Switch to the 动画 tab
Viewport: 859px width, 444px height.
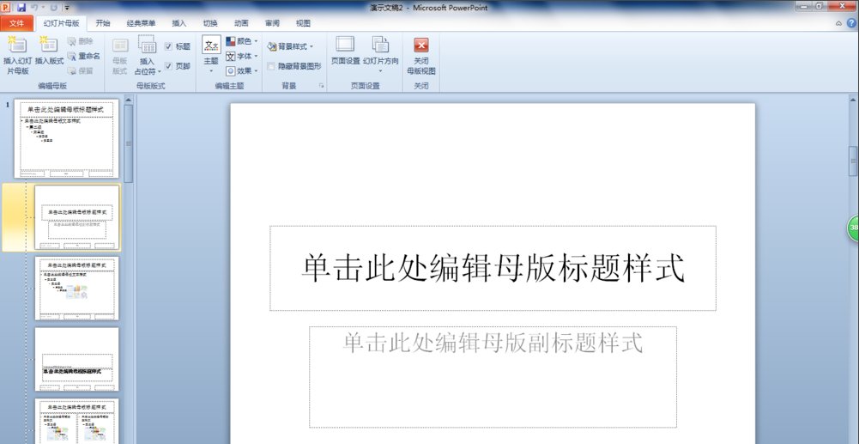point(242,23)
